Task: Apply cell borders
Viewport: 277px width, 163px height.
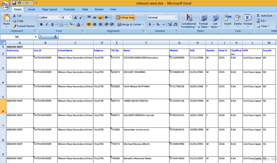Action: click(x=61, y=24)
